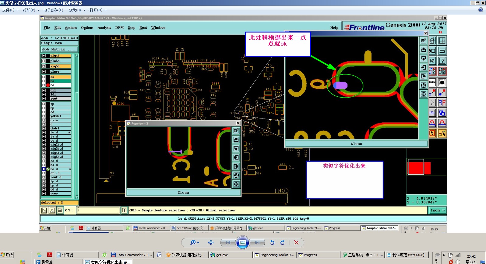Open the Analysis menu
Viewport: 486px width, 264px height.
pos(104,28)
